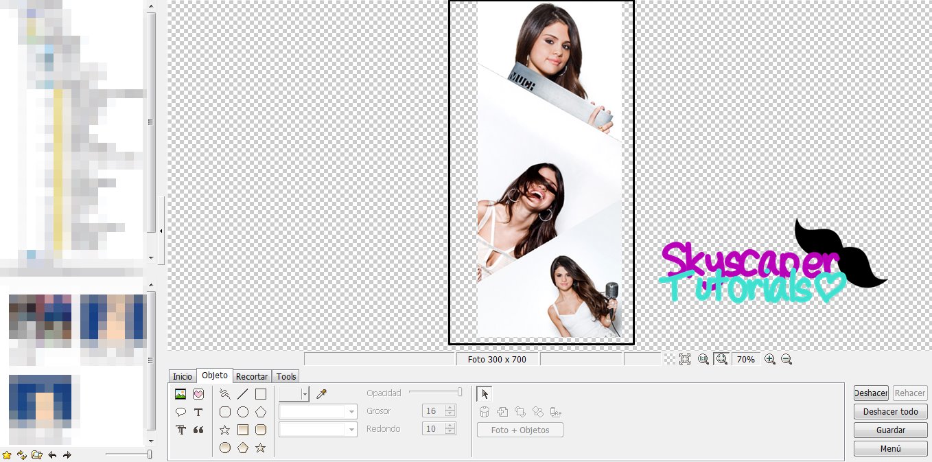The height and width of the screenshot is (462, 932).
Task: Click the full-screen expand arrows icon
Action: coord(684,359)
